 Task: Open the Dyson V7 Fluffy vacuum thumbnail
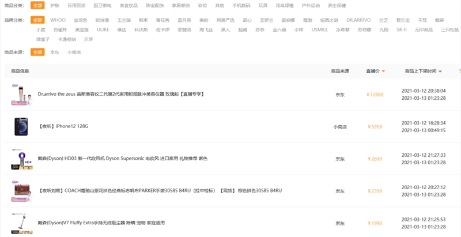20,223
